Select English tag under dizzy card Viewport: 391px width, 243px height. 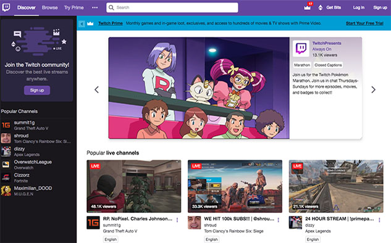point(313,239)
